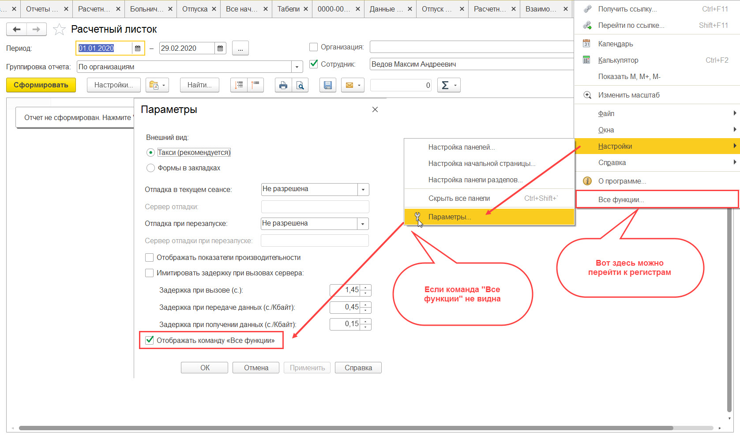Click the Найти... button
The width and height of the screenshot is (740, 436).
tap(199, 85)
